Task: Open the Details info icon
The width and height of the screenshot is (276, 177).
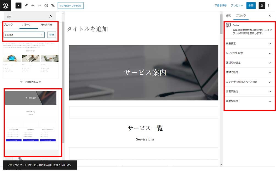Action: [46, 5]
